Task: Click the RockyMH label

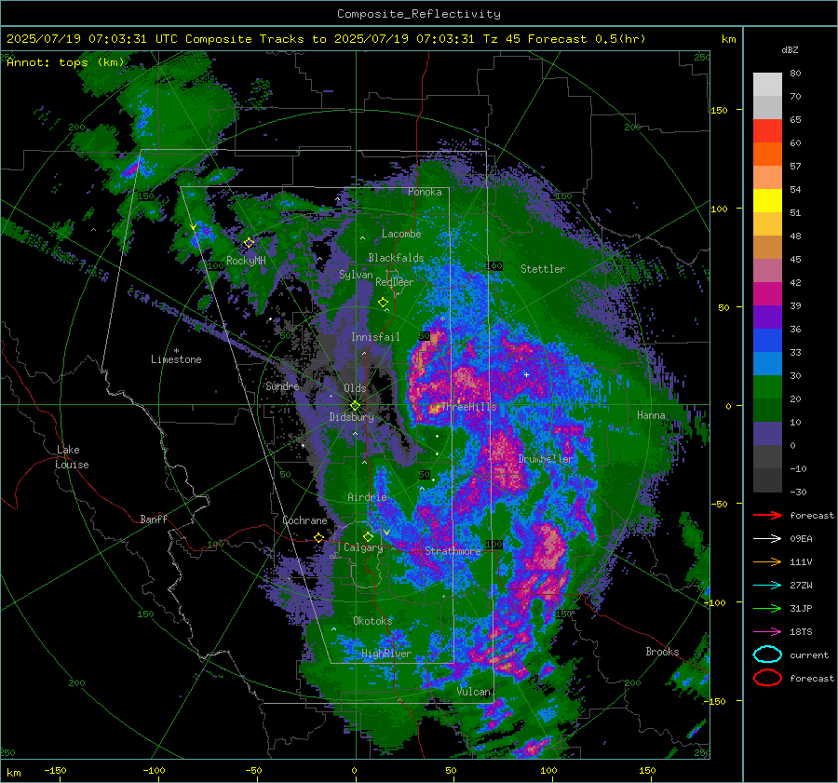Action: tap(247, 261)
